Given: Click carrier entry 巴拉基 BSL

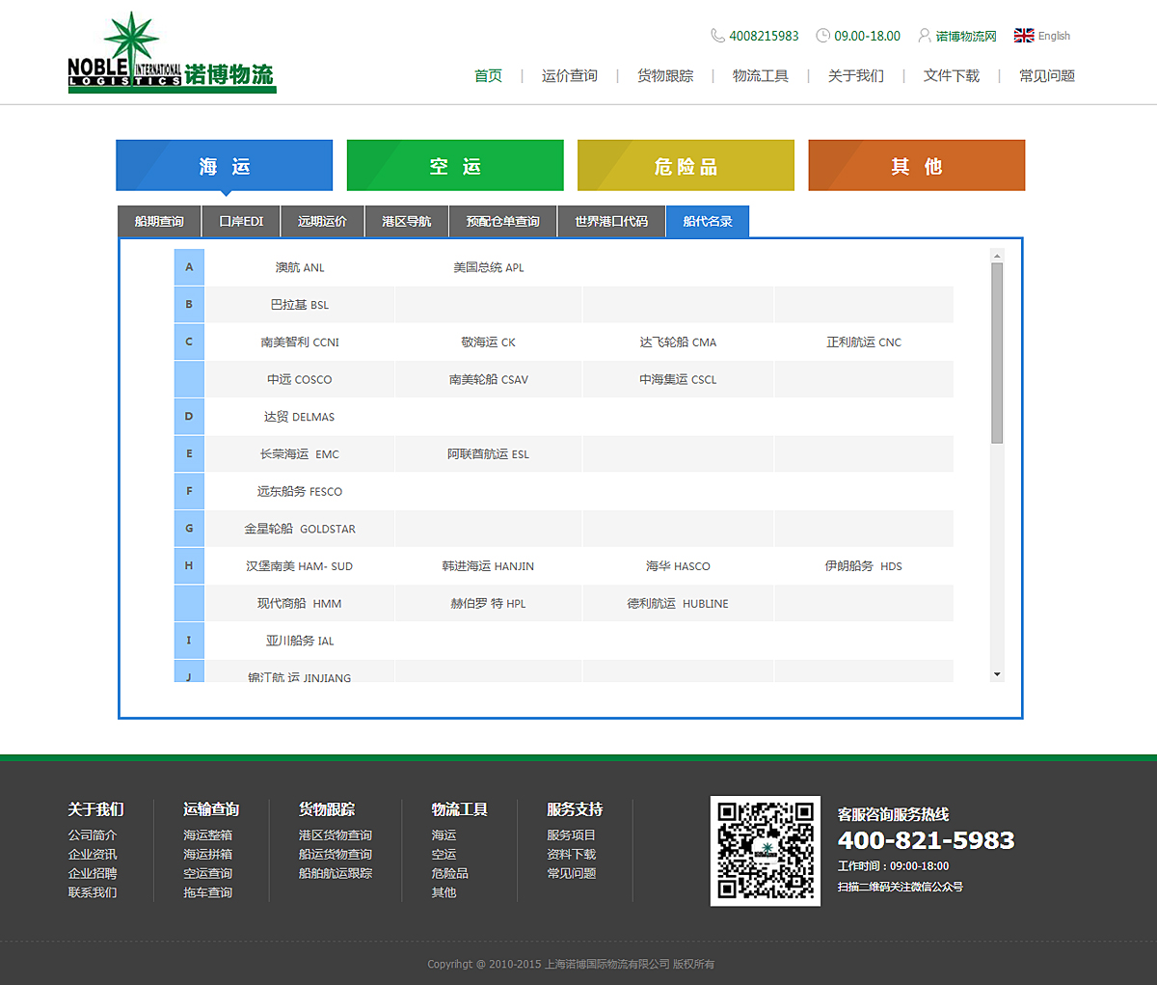Looking at the screenshot, I should 300,305.
